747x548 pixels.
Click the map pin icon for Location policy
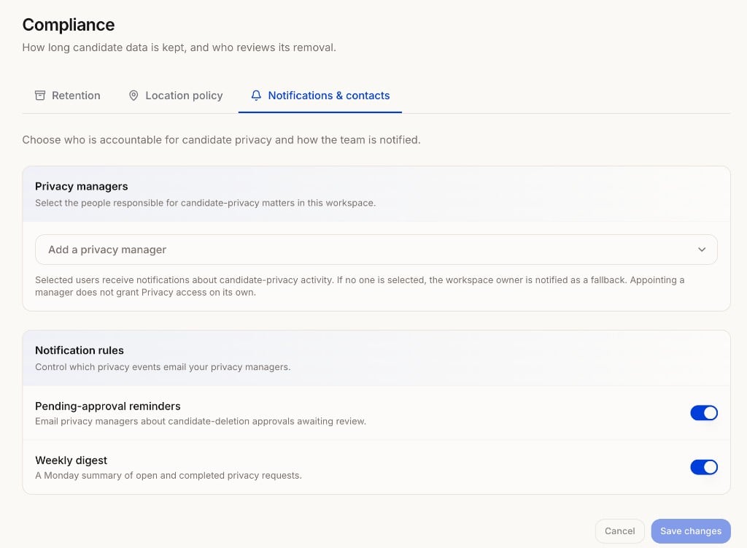(x=133, y=96)
